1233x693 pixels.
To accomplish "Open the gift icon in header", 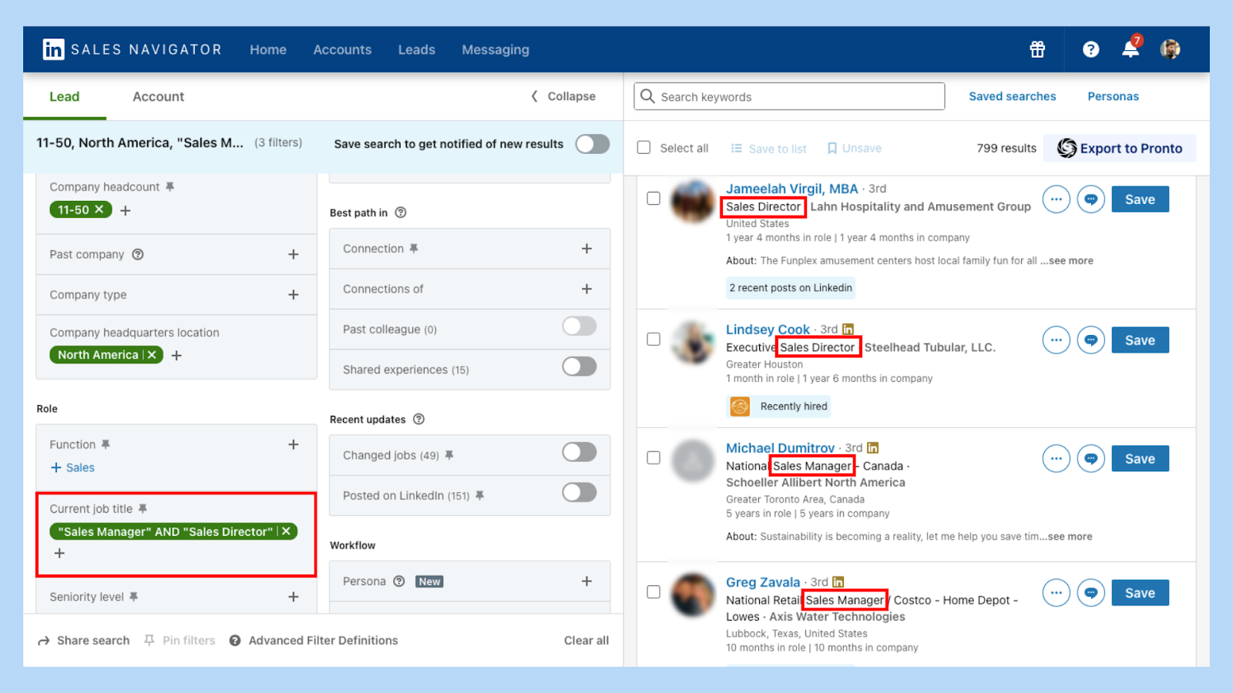I will tap(1037, 49).
